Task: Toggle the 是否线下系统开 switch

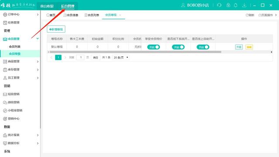Action: point(178,47)
